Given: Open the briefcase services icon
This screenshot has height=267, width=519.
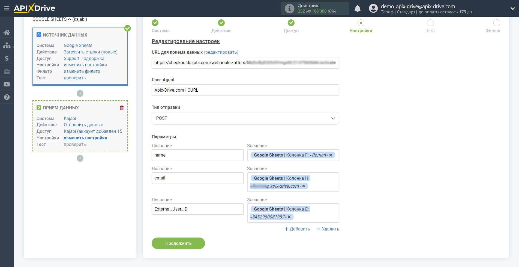Looking at the screenshot, I should click(x=7, y=71).
